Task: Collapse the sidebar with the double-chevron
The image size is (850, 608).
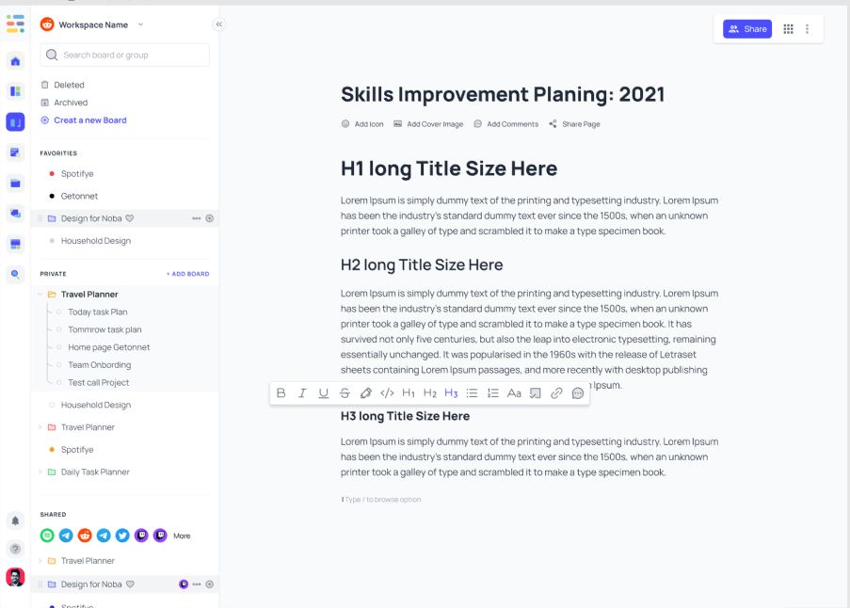Action: click(218, 24)
